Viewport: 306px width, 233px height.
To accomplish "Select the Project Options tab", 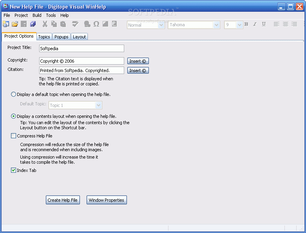I will 19,36.
